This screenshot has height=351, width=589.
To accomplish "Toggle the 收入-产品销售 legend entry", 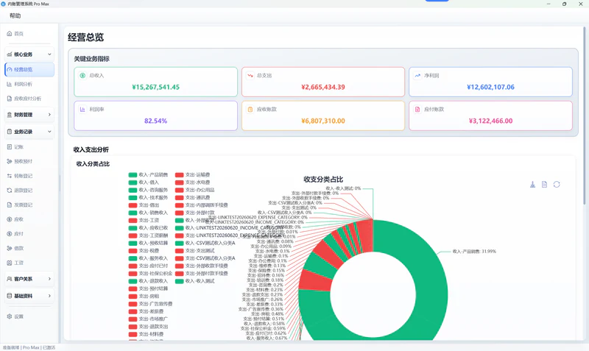I will [148, 175].
